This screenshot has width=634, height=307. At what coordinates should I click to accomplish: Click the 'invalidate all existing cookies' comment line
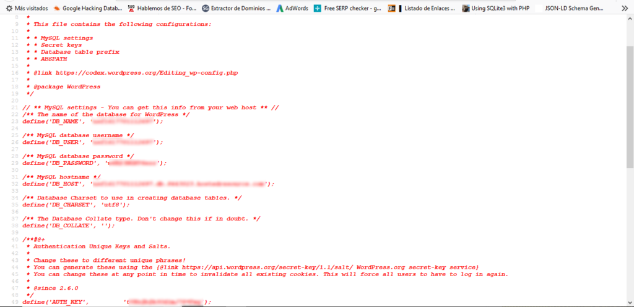[267, 274]
